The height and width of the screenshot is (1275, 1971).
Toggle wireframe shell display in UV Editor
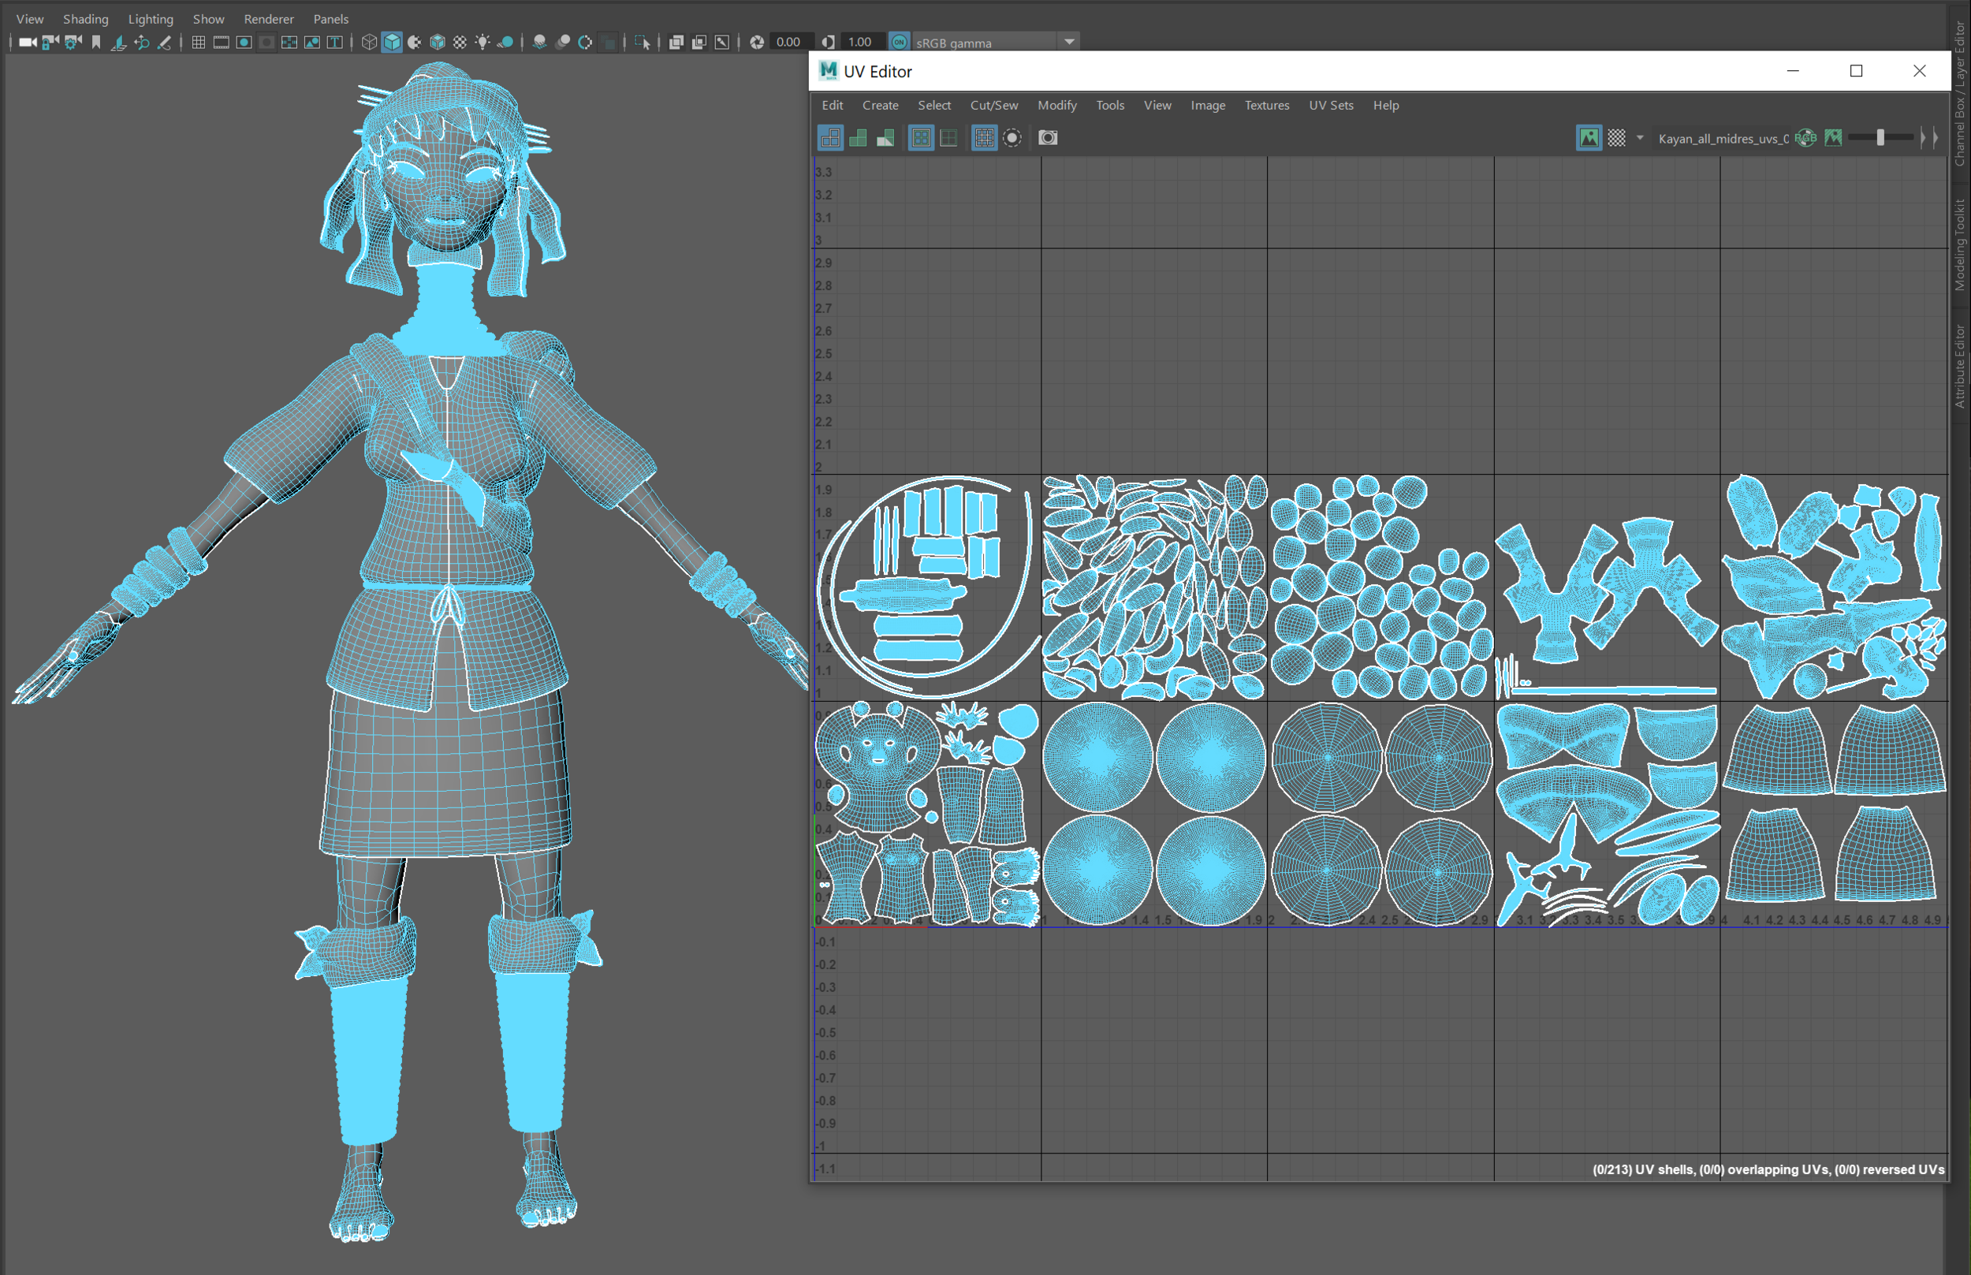[x=830, y=137]
